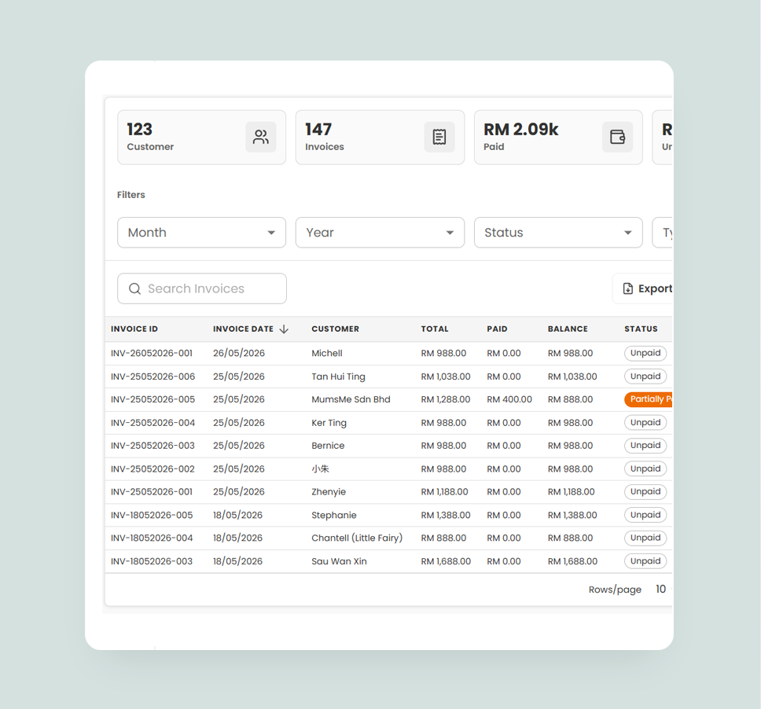Open the Month filter dropdown
This screenshot has width=761, height=709.
[201, 233]
